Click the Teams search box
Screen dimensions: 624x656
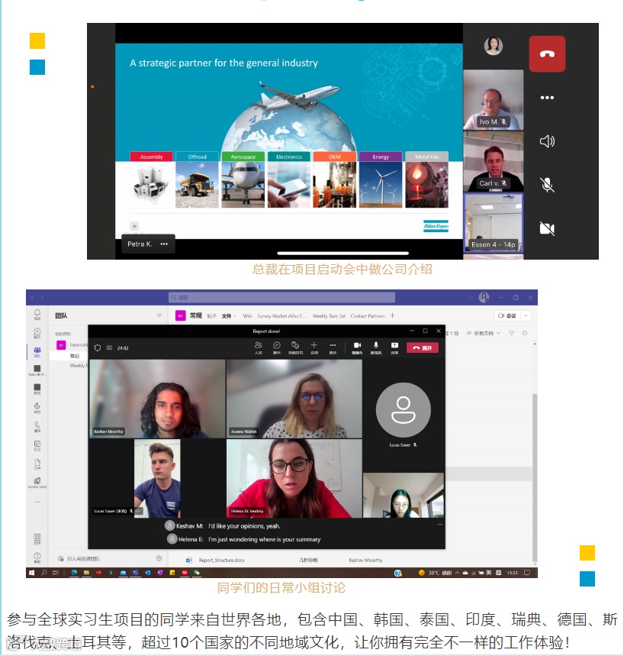pos(281,298)
